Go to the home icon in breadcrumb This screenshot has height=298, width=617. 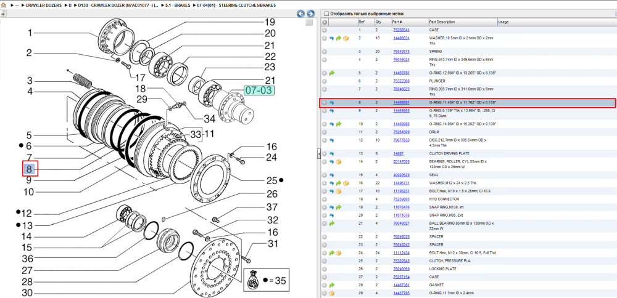coord(4,6)
